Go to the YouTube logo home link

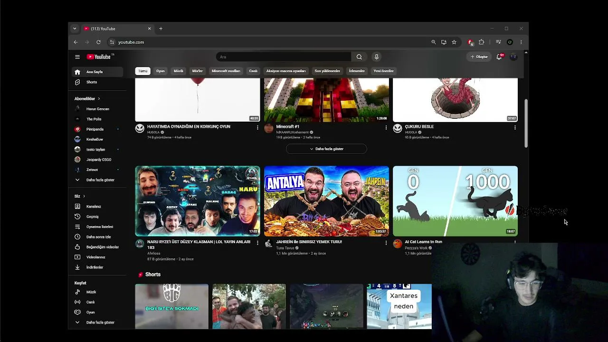[99, 57]
